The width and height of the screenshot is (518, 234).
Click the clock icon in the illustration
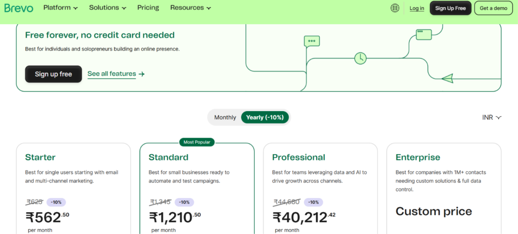click(360, 59)
